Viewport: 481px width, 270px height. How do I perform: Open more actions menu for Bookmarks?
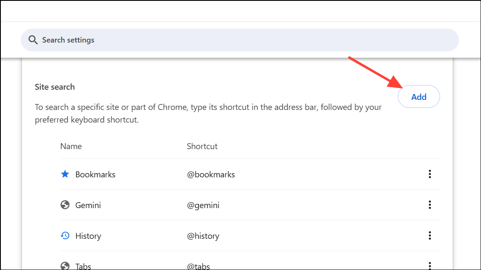tap(430, 174)
